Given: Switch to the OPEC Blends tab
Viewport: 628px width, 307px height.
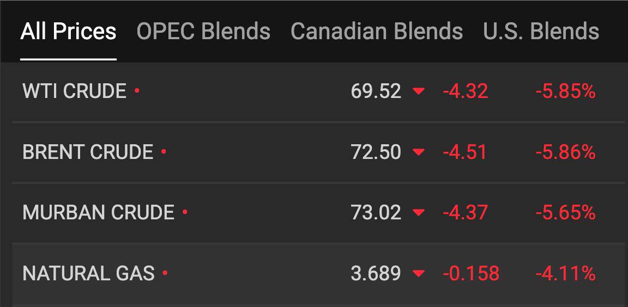Looking at the screenshot, I should point(203,31).
